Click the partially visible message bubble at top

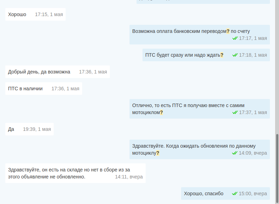point(203,1)
